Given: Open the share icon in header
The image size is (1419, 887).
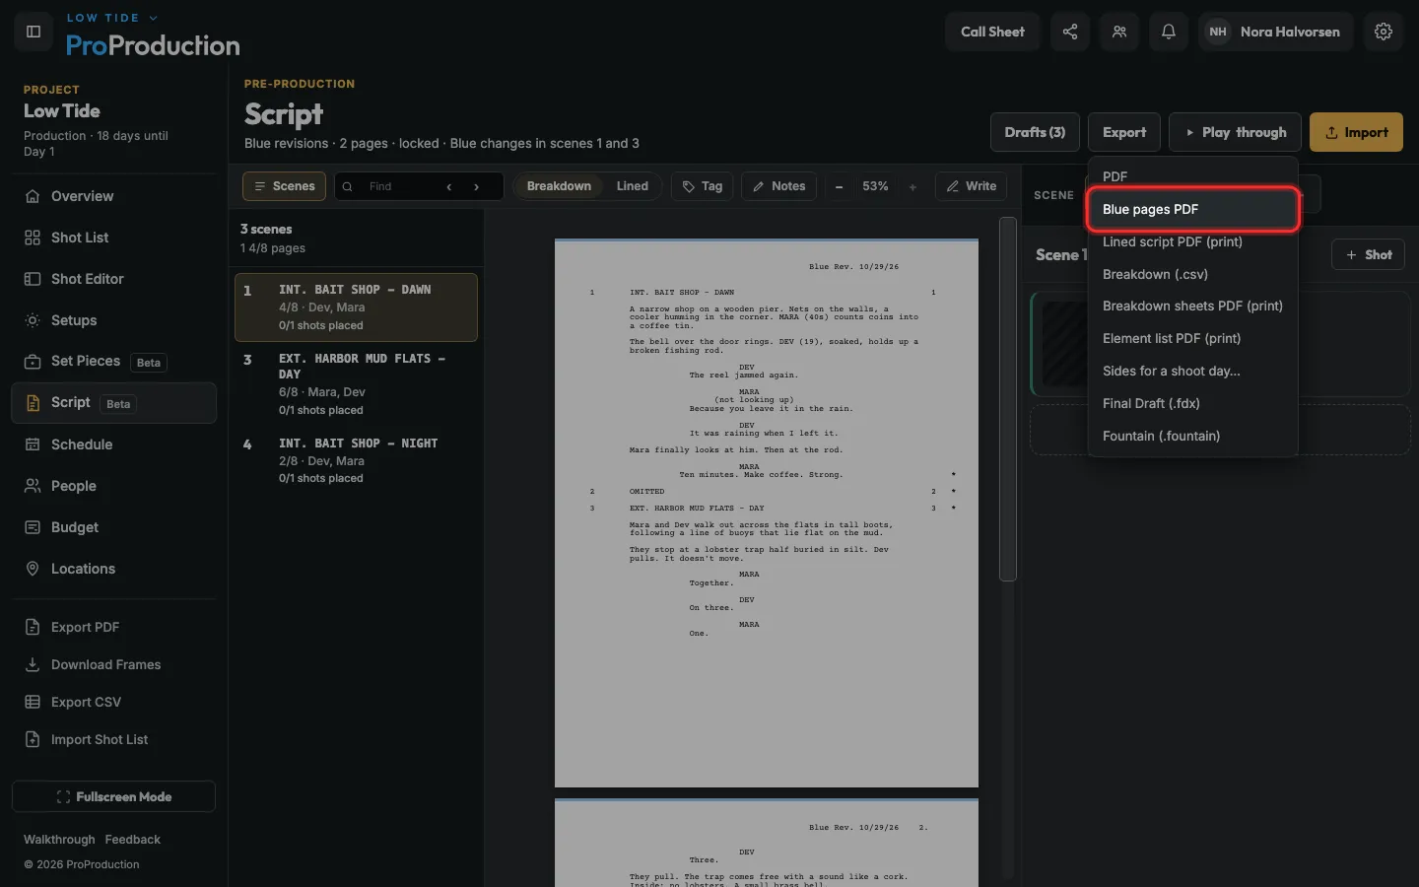Looking at the screenshot, I should pos(1070,32).
